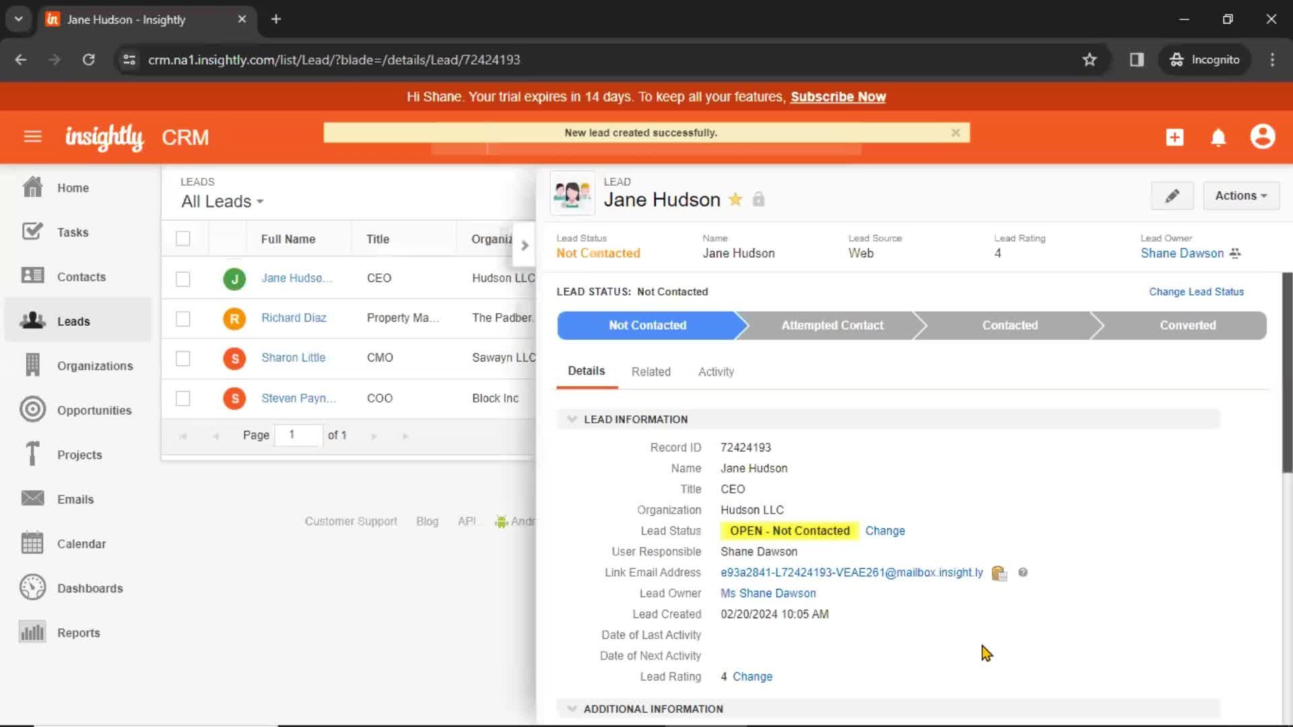Select the Activity tab on Jane Hudson

(x=717, y=371)
